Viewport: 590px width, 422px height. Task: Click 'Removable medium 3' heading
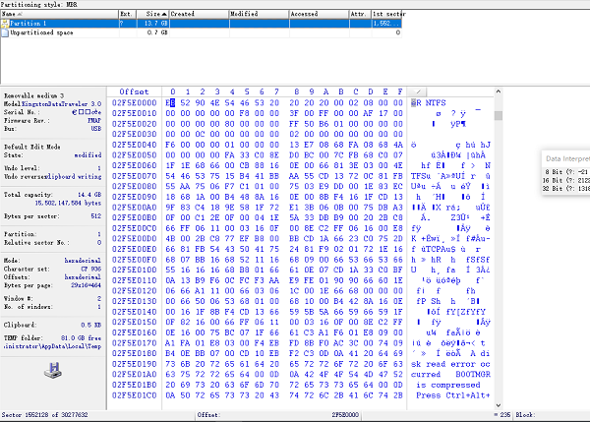[x=33, y=95]
